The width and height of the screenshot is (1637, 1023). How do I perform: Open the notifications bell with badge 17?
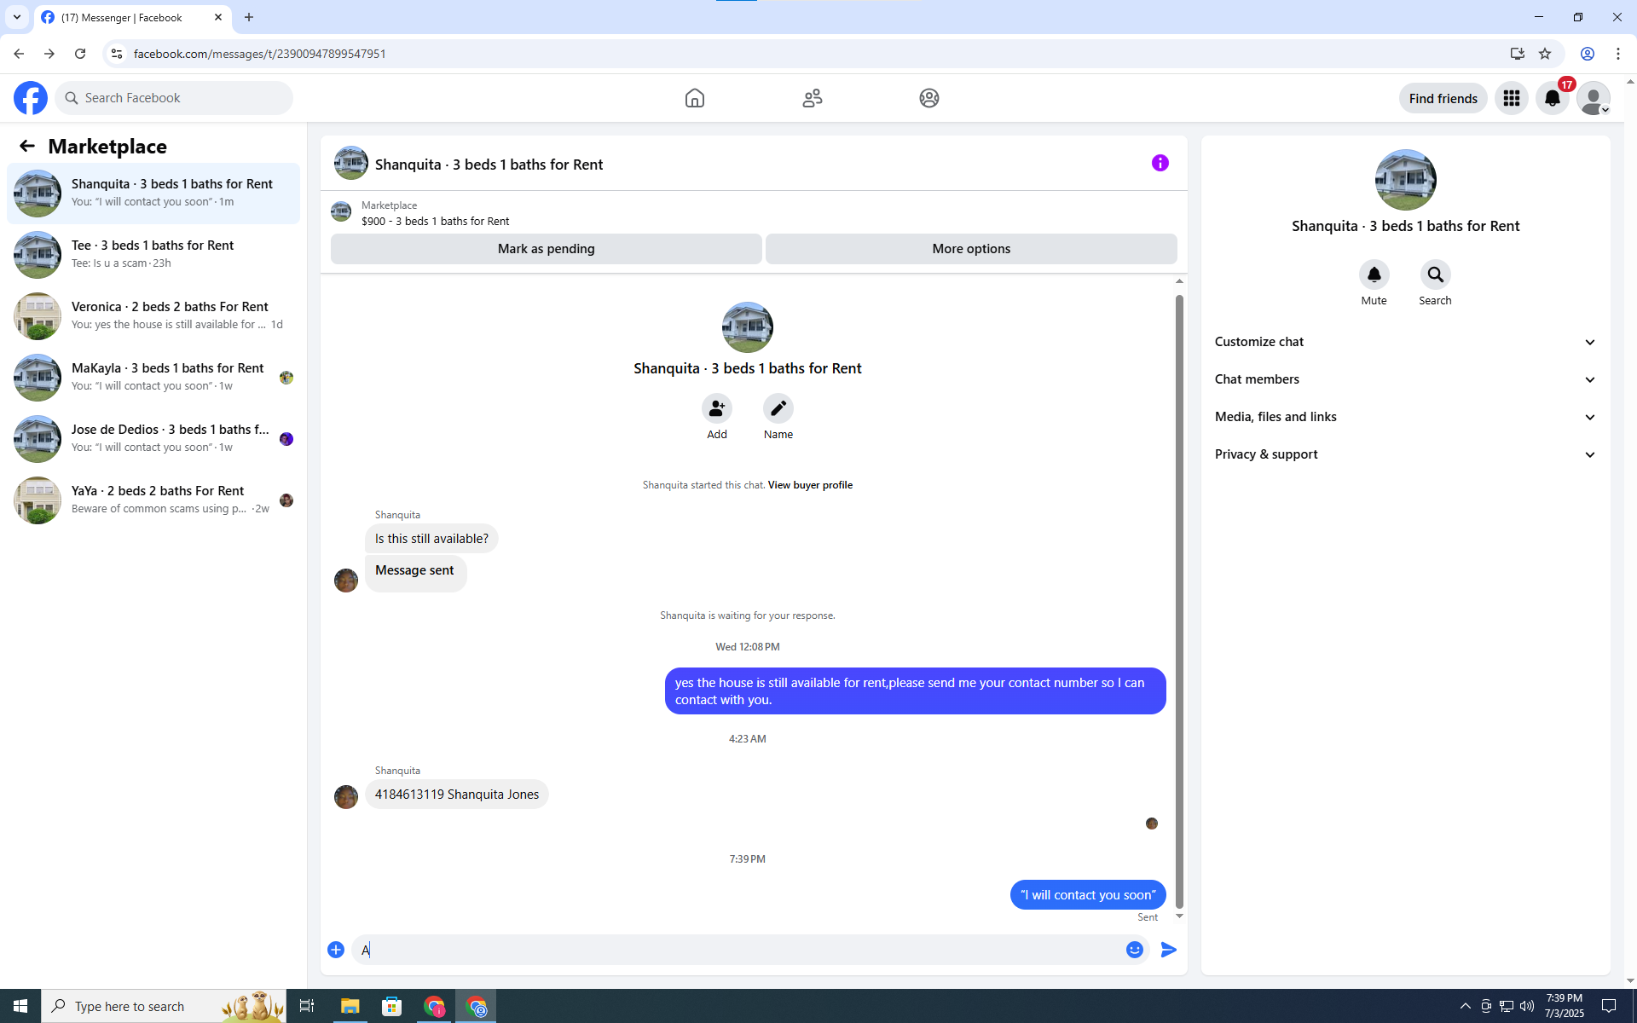[1552, 98]
